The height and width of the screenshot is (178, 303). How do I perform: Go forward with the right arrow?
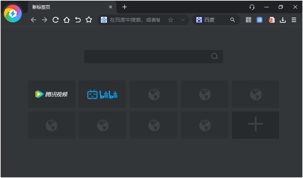coord(44,20)
